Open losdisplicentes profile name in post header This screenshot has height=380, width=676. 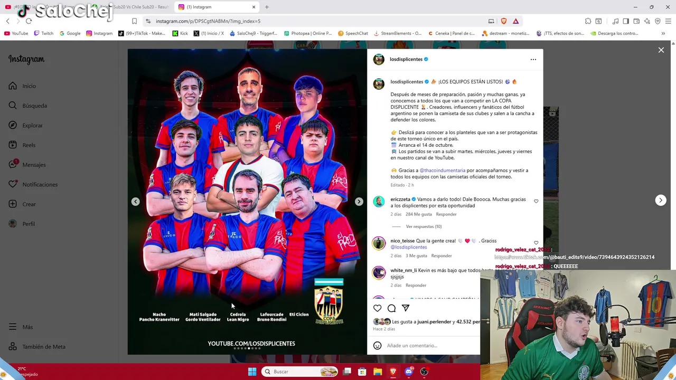406,59
